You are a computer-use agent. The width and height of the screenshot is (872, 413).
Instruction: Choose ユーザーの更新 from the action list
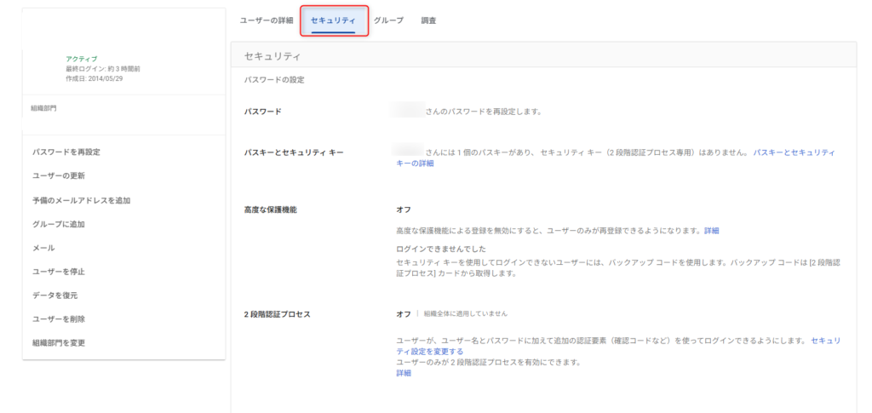click(x=58, y=176)
